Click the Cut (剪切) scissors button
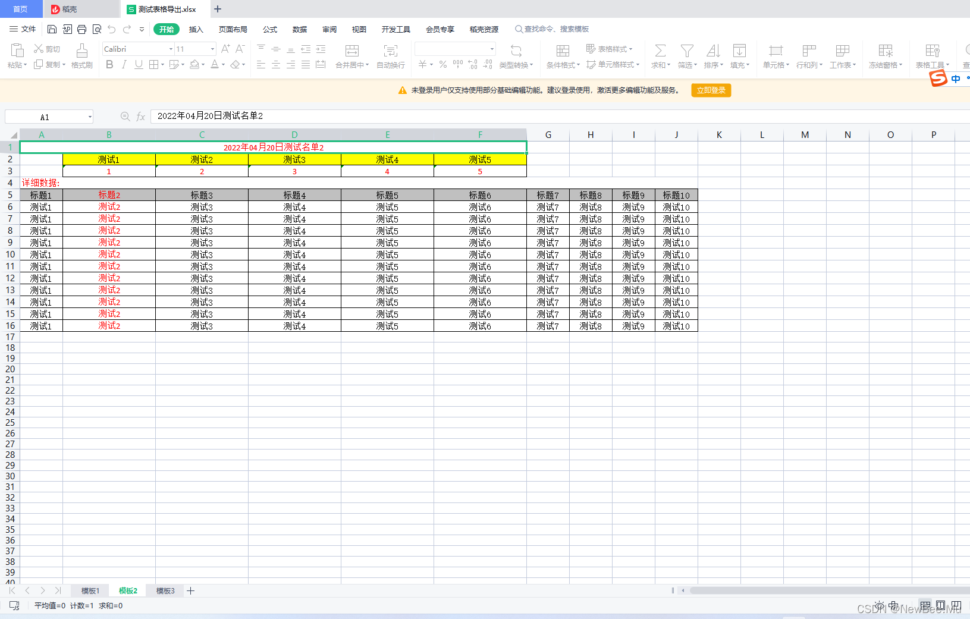The height and width of the screenshot is (619, 970). pyautogui.click(x=47, y=49)
